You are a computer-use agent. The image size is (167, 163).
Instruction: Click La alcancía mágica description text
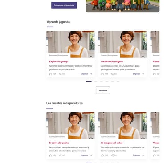point(120,68)
